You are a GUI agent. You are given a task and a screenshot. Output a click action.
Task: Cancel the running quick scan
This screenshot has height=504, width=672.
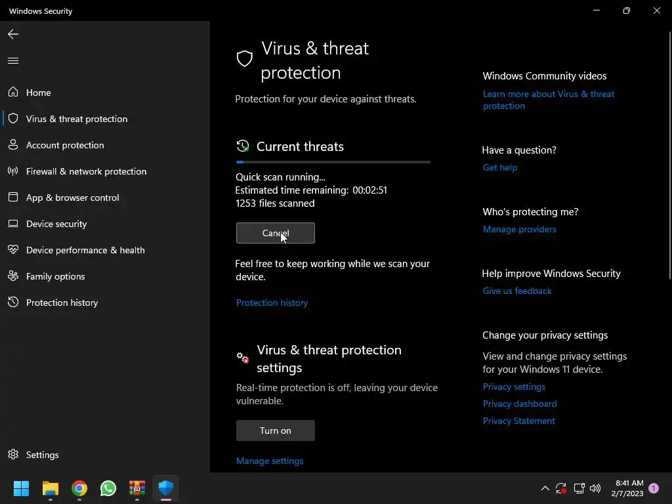[x=275, y=233]
